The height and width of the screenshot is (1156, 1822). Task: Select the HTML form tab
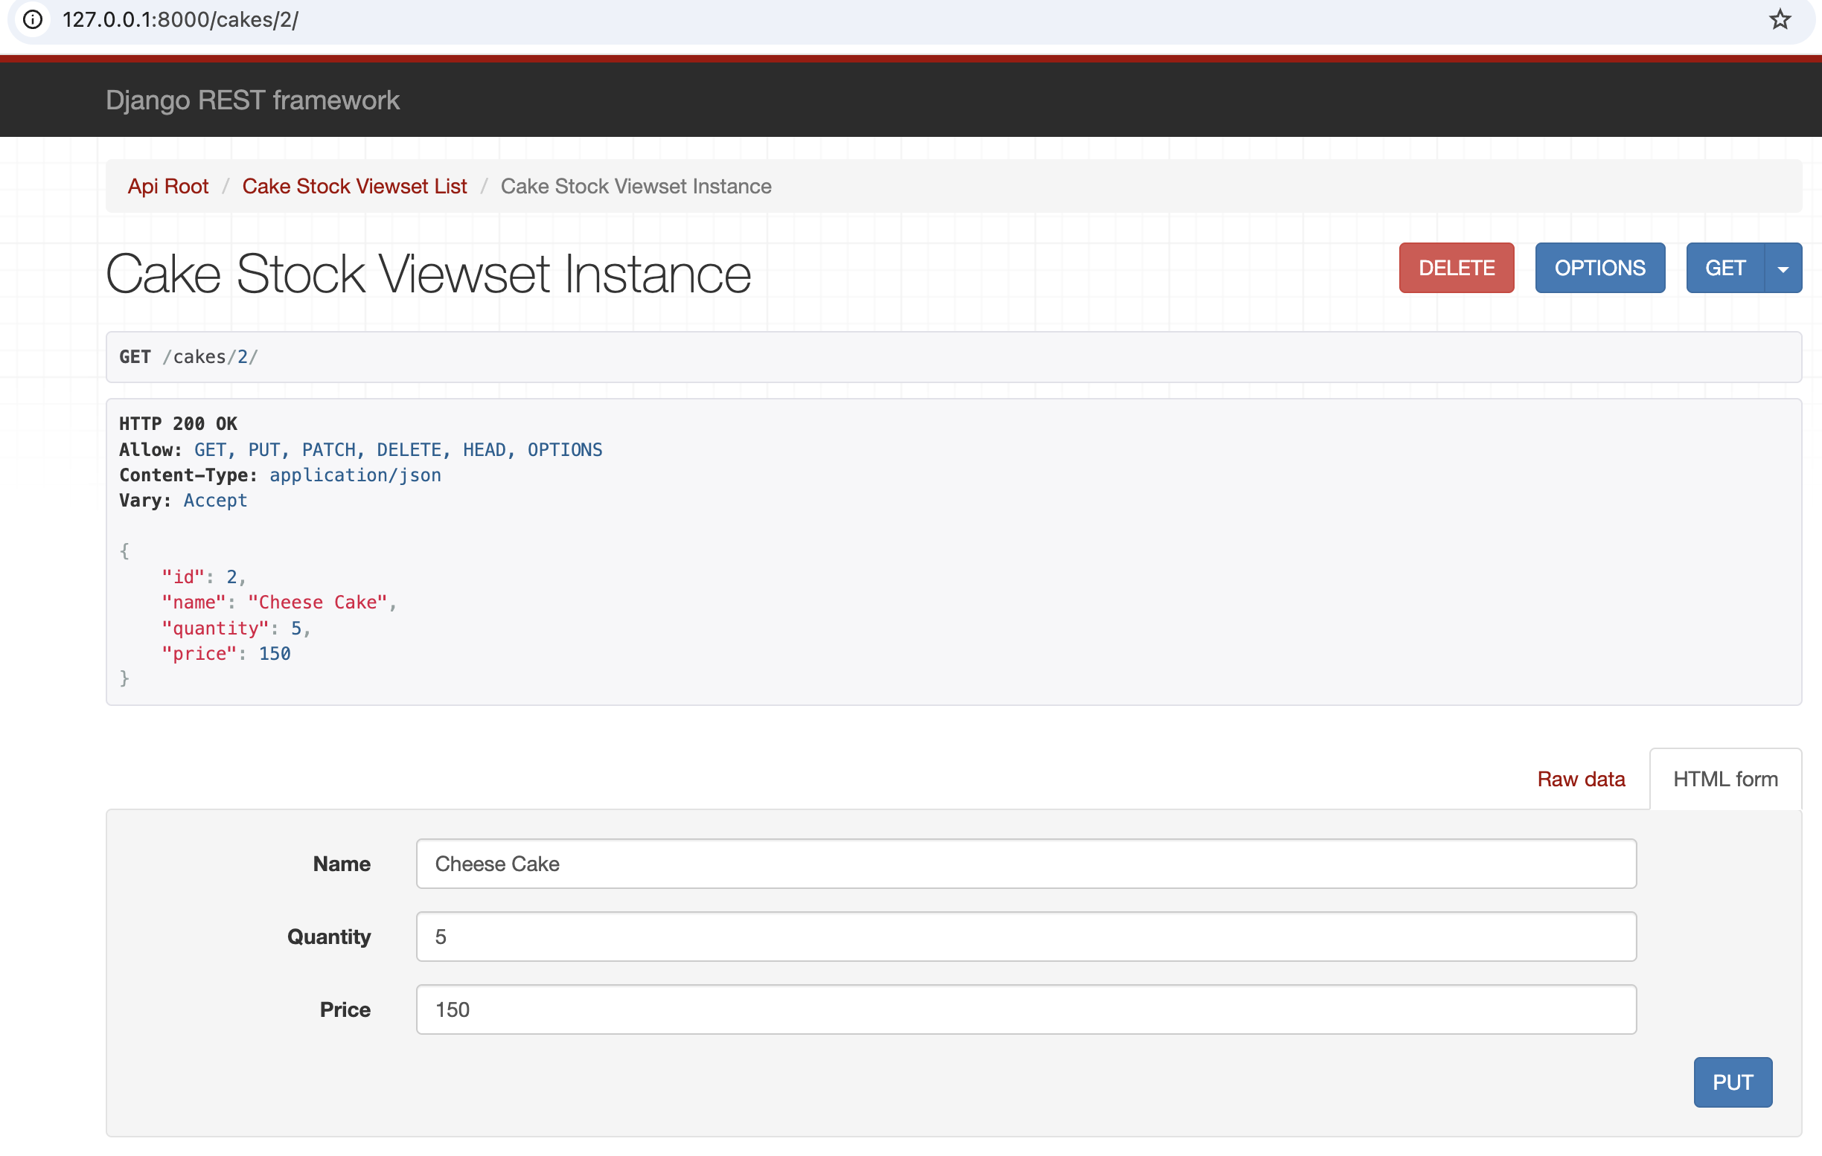[1724, 779]
